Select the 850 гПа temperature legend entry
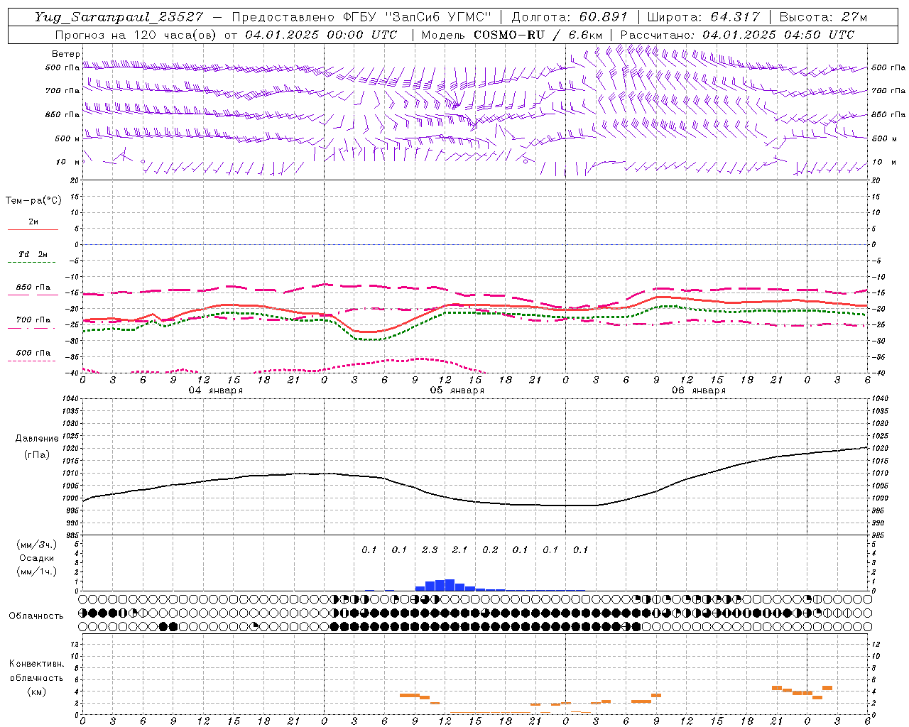909x727 pixels. tap(33, 288)
